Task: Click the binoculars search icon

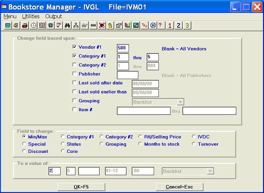Action: click(x=67, y=25)
